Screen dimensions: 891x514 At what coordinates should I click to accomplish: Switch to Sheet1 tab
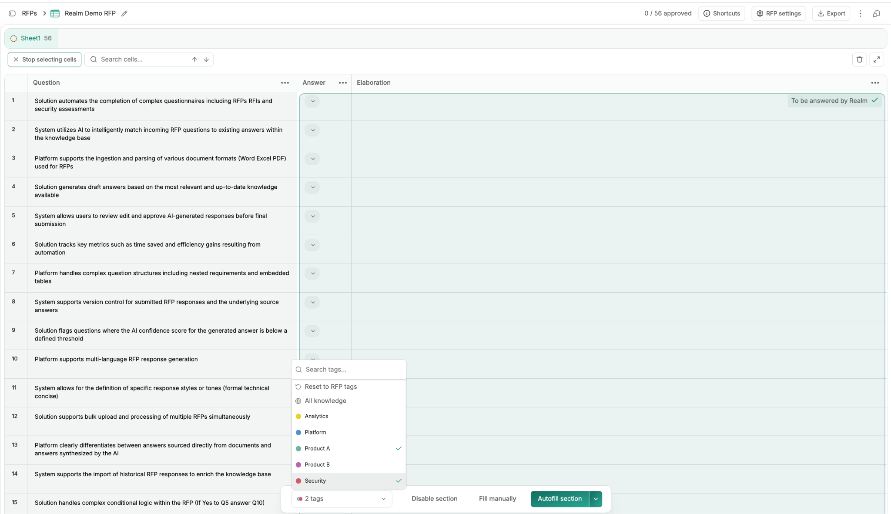point(31,38)
